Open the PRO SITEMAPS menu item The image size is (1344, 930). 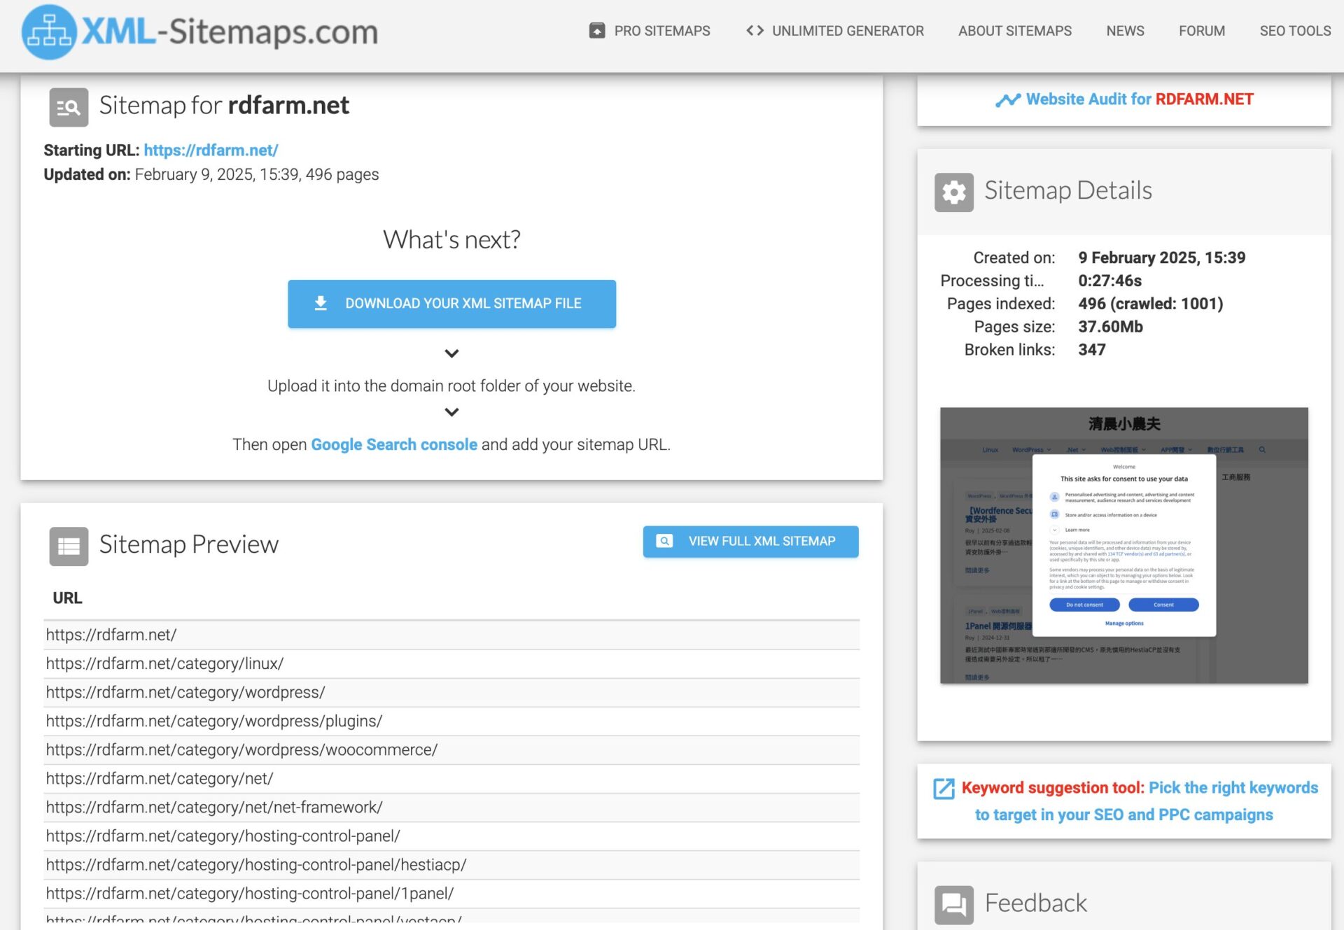tap(650, 31)
